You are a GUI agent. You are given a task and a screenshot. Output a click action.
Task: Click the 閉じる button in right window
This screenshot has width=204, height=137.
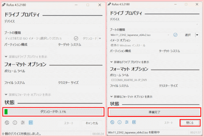coord(190,123)
